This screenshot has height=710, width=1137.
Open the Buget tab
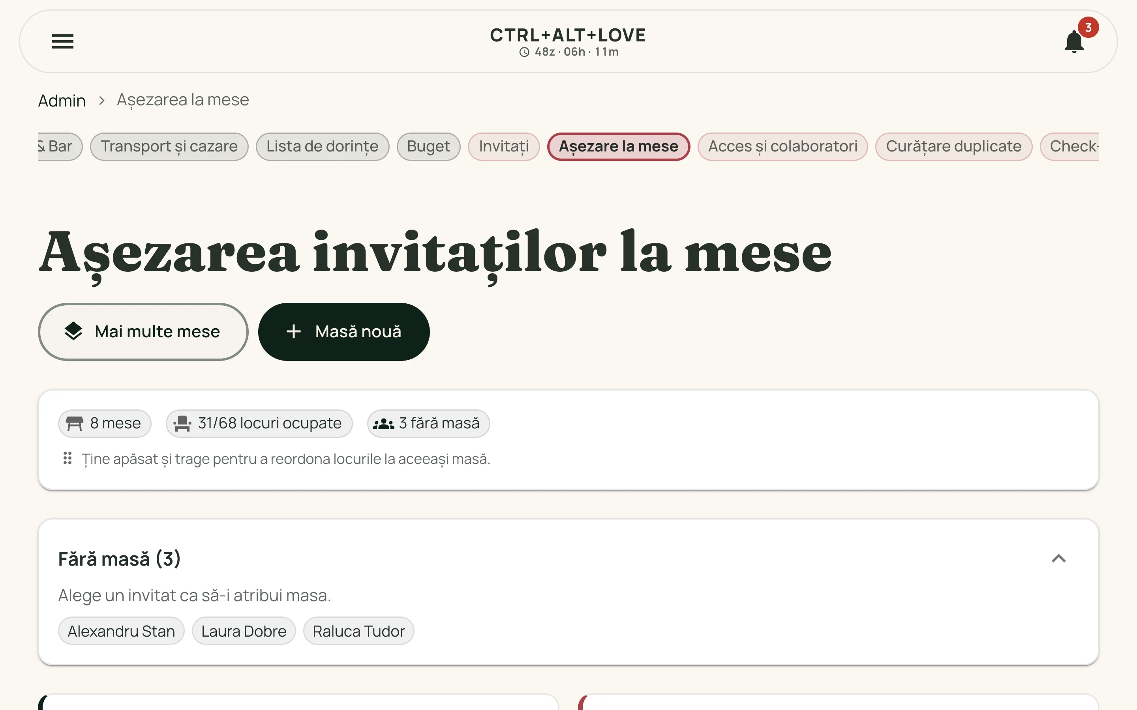pos(428,146)
